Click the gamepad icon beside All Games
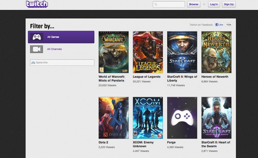258x158 pixels. pyautogui.click(x=37, y=37)
